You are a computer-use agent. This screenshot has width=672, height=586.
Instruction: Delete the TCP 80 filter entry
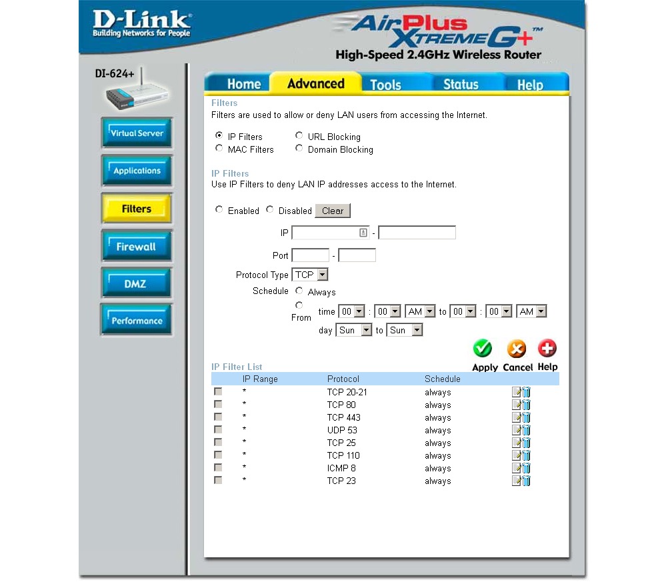526,405
